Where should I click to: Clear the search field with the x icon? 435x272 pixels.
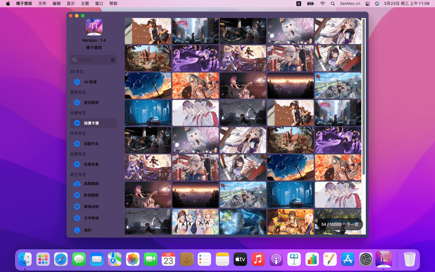[113, 60]
